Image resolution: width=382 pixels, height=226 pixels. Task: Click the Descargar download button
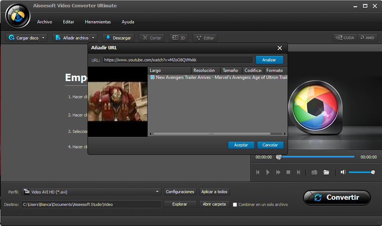(x=118, y=38)
